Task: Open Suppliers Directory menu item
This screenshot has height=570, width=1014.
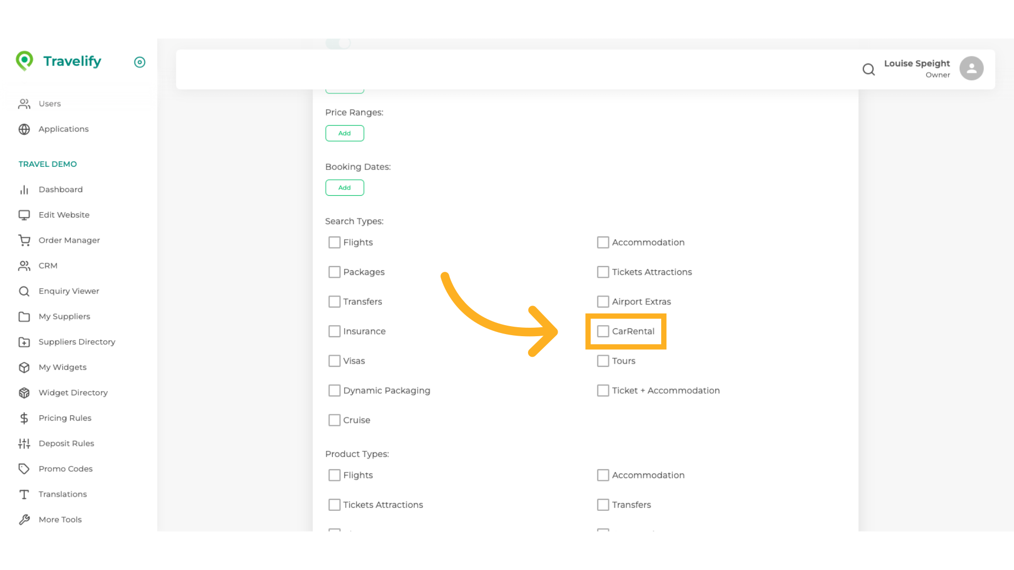Action: click(x=77, y=342)
